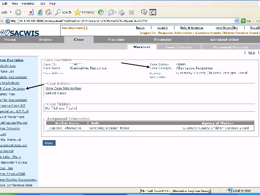Open Reunification Assessment in sidebar
Screen dimensions: 260x195
[18, 179]
